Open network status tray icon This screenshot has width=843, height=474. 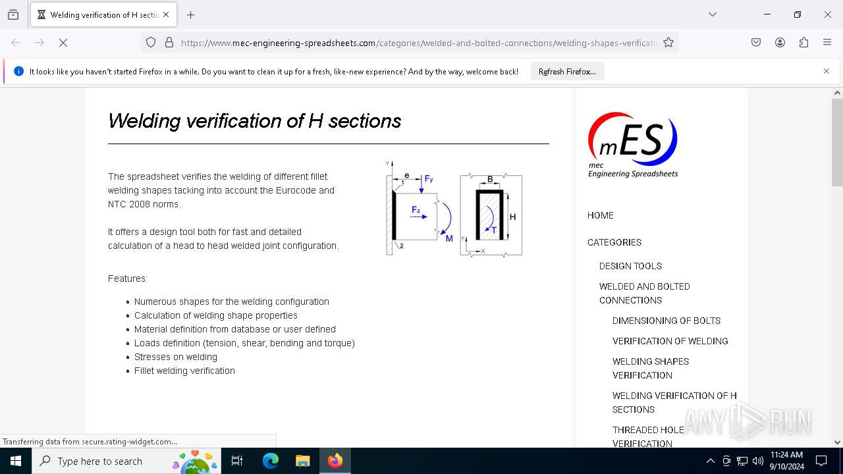pyautogui.click(x=742, y=461)
